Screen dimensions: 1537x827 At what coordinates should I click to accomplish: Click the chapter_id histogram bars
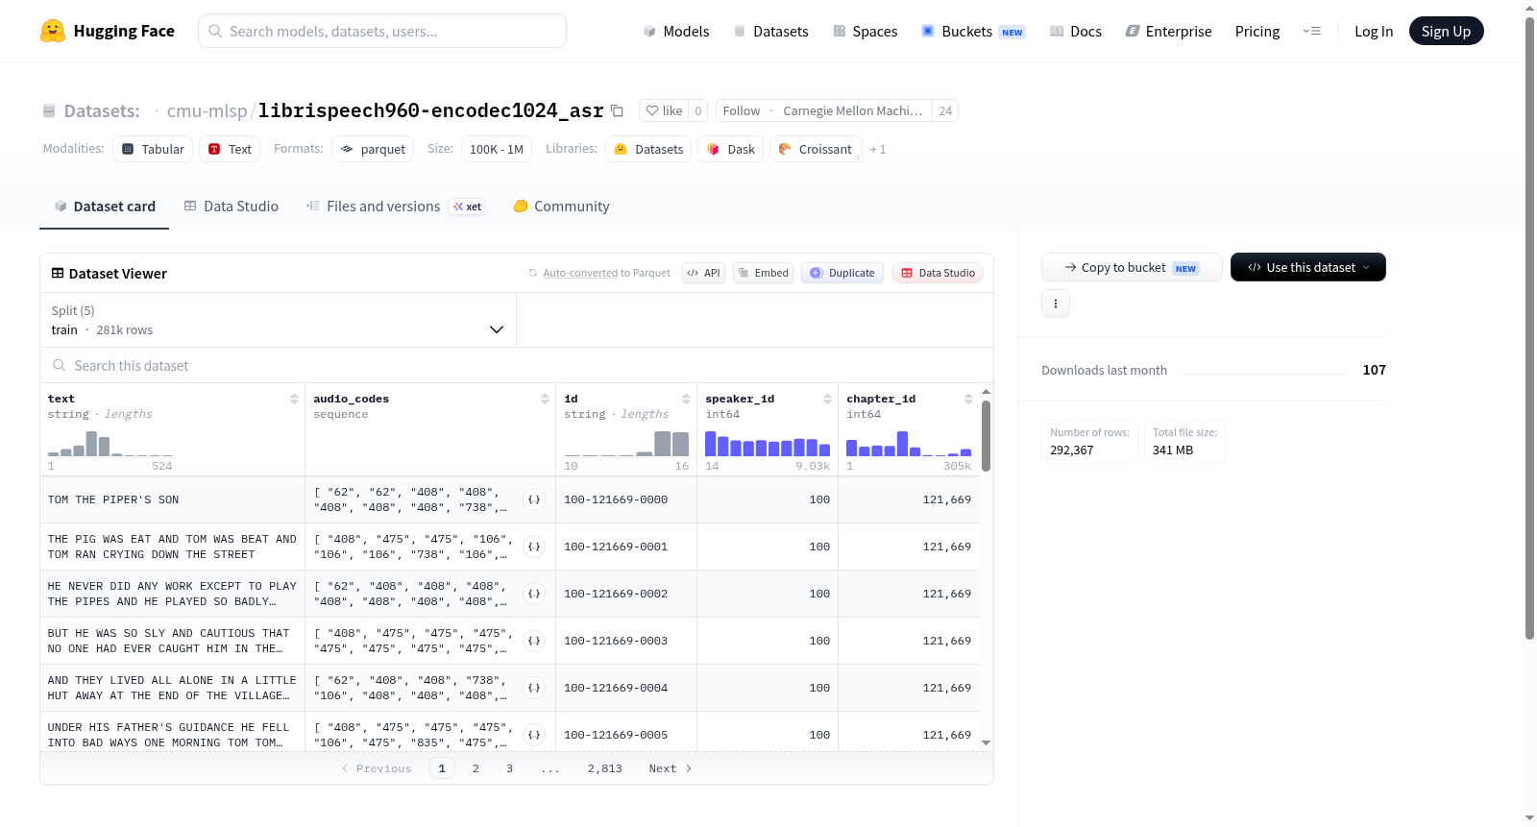pyautogui.click(x=909, y=444)
